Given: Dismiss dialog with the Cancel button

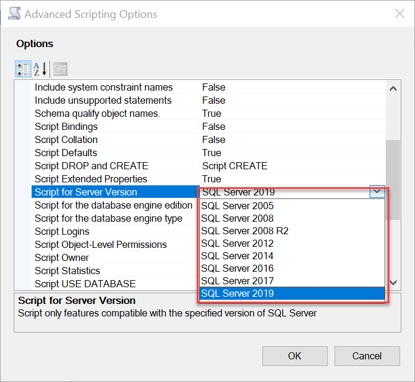Looking at the screenshot, I should pos(367,356).
